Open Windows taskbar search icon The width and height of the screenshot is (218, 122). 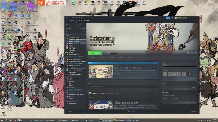(6, 120)
